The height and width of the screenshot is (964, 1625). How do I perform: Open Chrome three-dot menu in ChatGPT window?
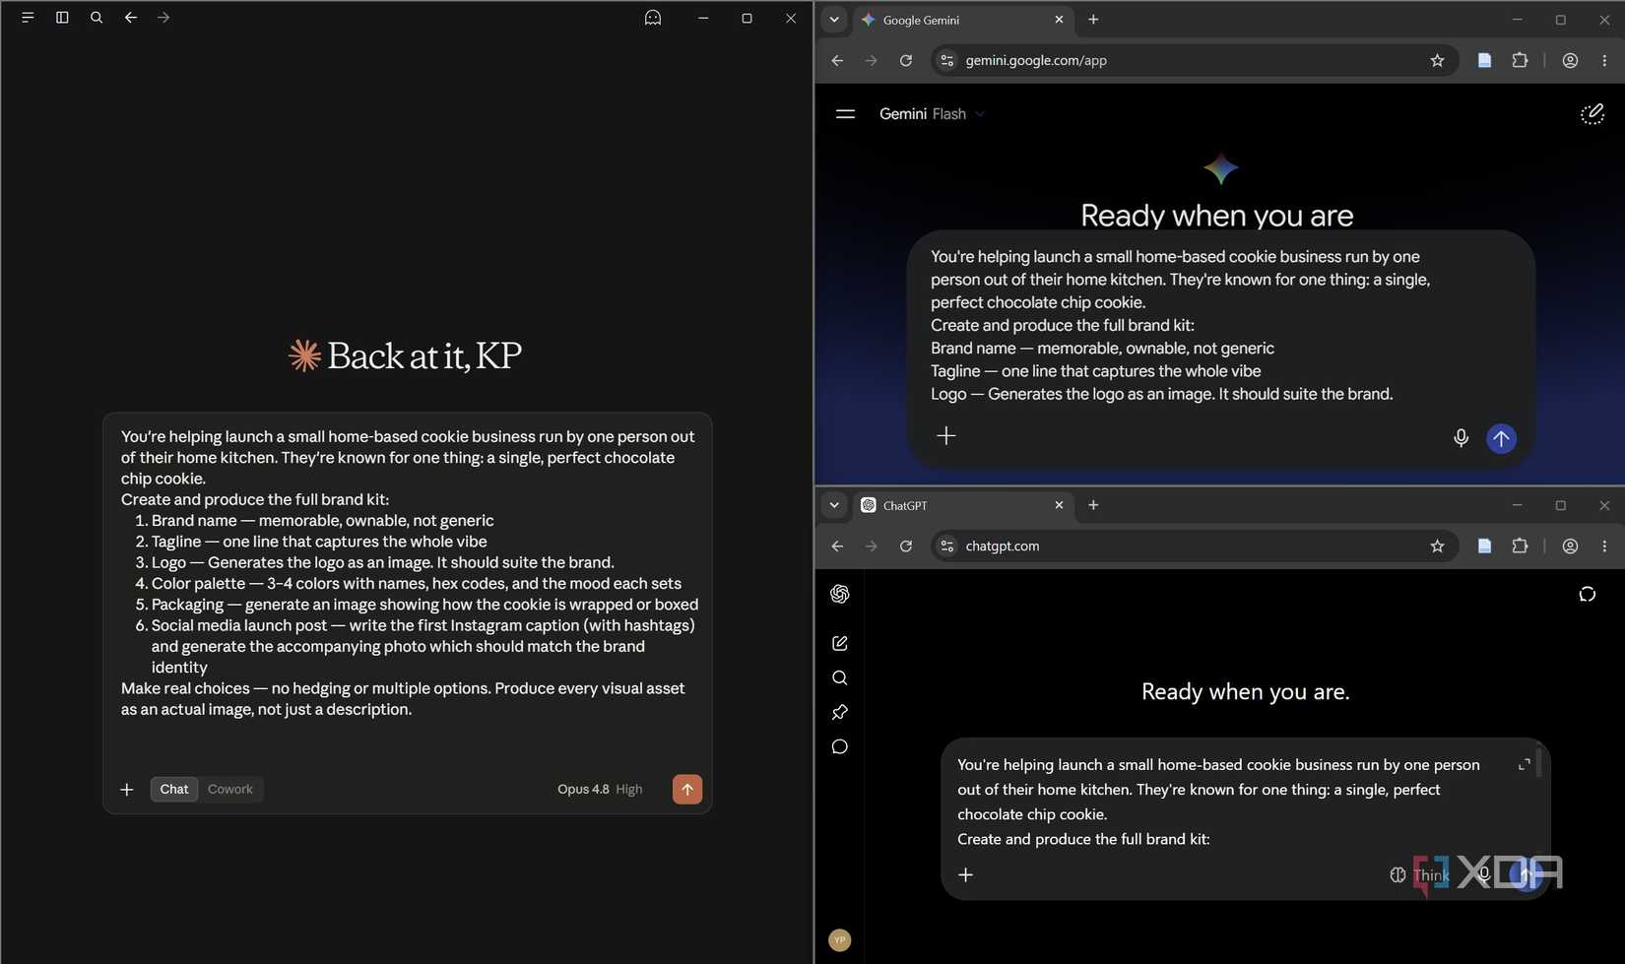coord(1604,546)
